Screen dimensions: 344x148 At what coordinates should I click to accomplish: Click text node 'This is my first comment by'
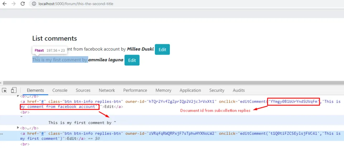pos(82,123)
